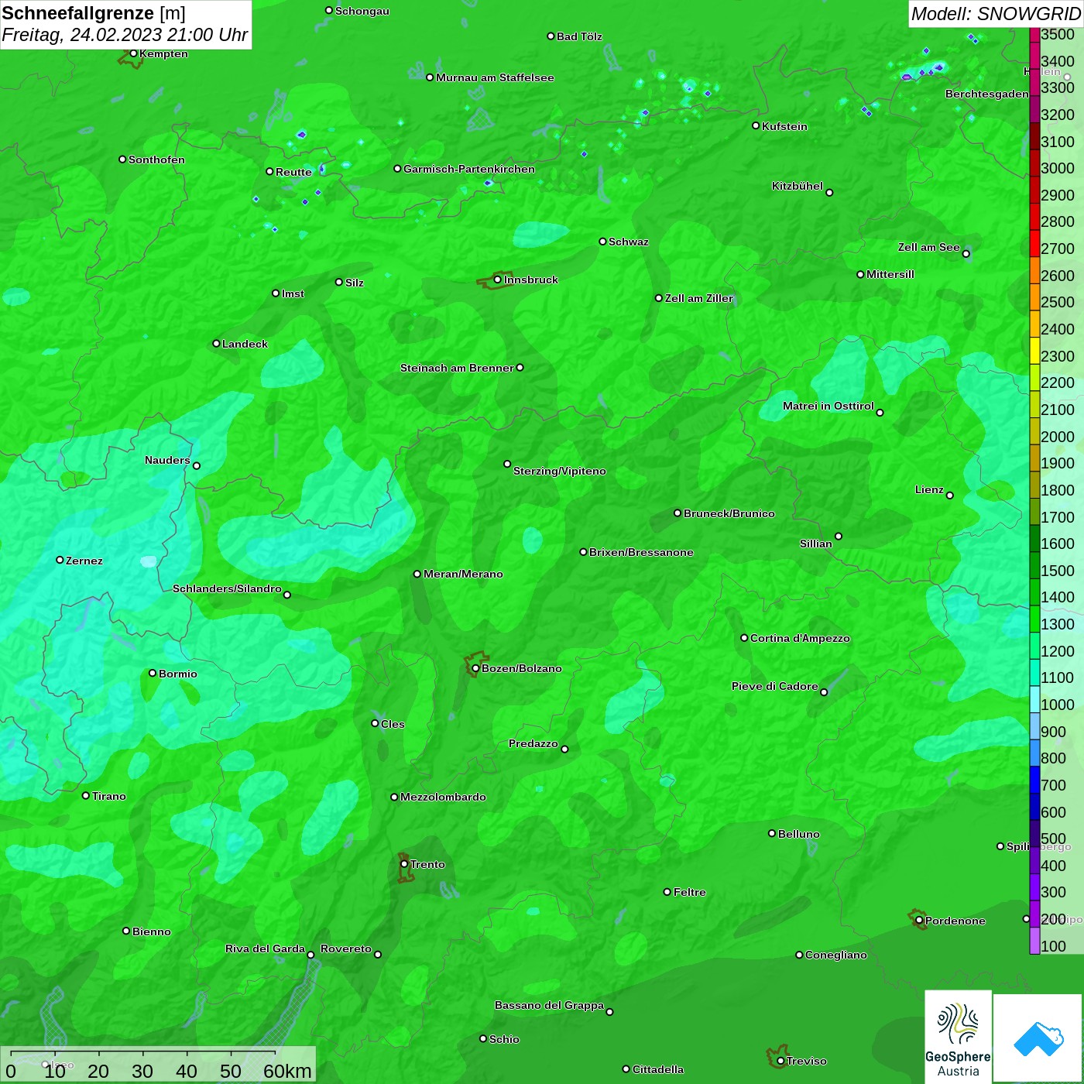This screenshot has width=1084, height=1084.
Task: Click the Zernez location marker
Action: click(x=60, y=560)
